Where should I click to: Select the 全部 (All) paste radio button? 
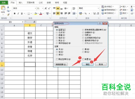(57, 30)
